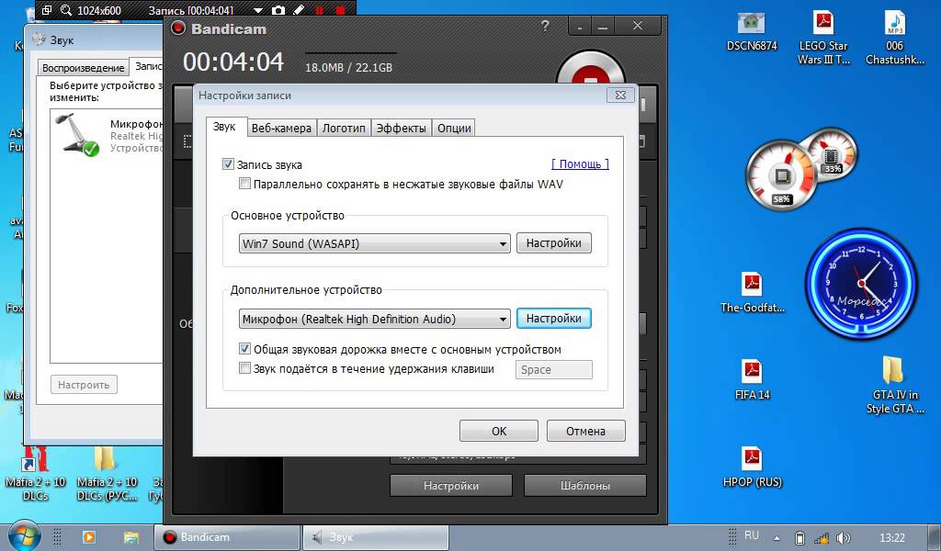Open Mafia 2 + 10 DLCs (РУС) folder

pyautogui.click(x=107, y=474)
